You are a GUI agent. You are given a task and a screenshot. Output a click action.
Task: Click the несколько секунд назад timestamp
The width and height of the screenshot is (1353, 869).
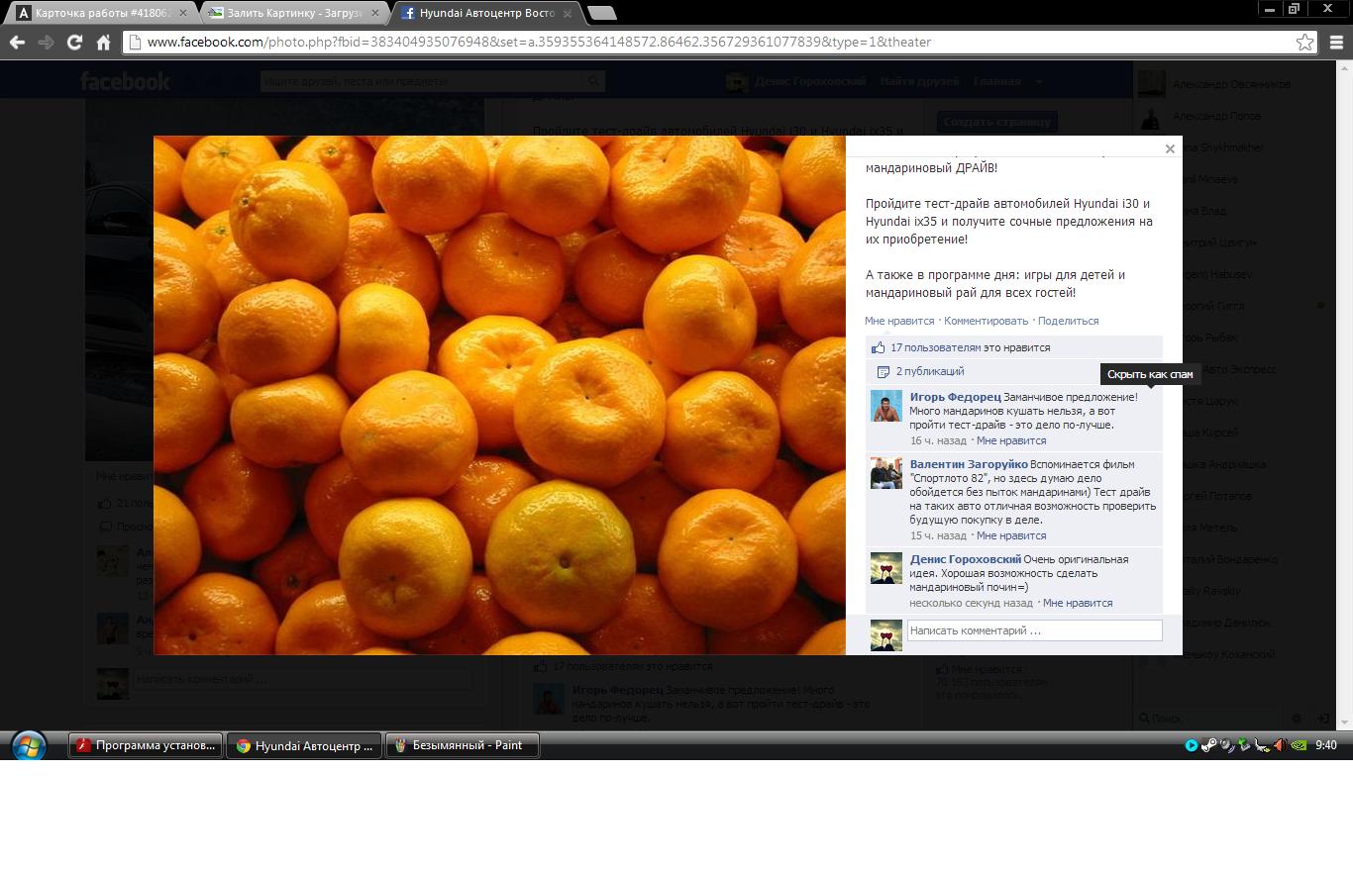tap(972, 603)
